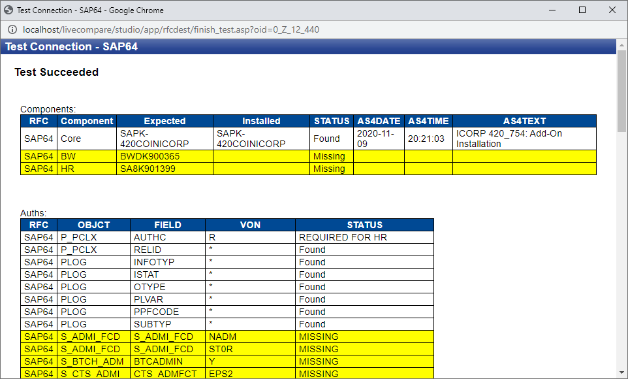Image resolution: width=628 pixels, height=379 pixels.
Task: Click the 'AS4TEXT' column header
Action: [525, 121]
